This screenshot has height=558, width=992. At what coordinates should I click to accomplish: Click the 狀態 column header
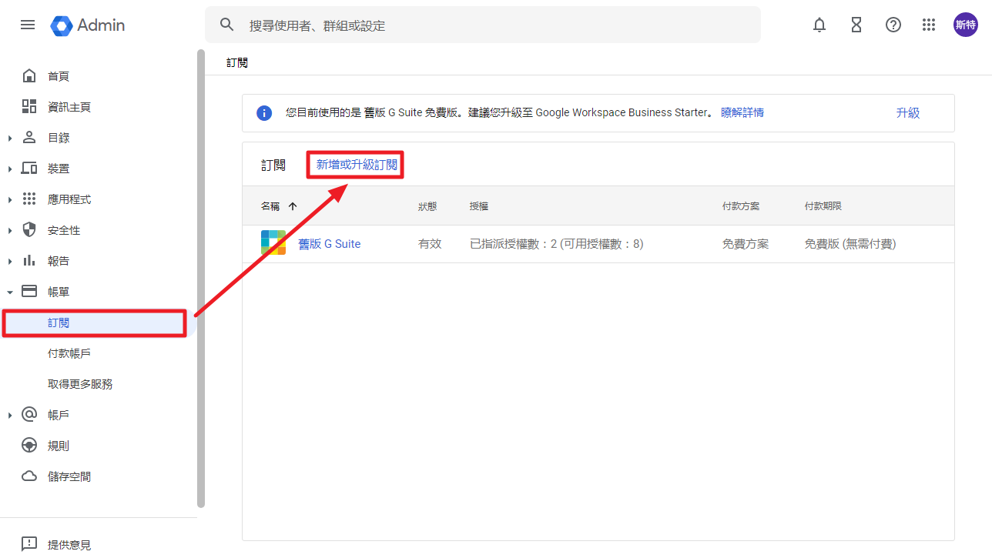point(427,206)
